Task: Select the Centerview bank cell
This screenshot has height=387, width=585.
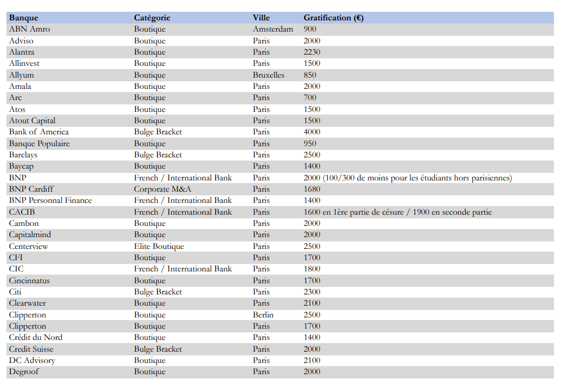Action: pos(28,246)
